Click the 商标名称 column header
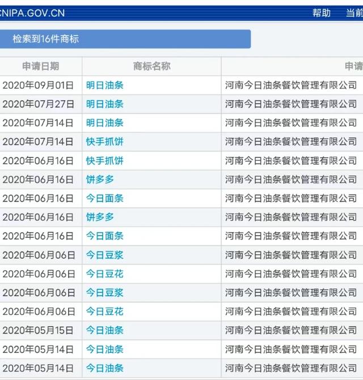 point(152,66)
